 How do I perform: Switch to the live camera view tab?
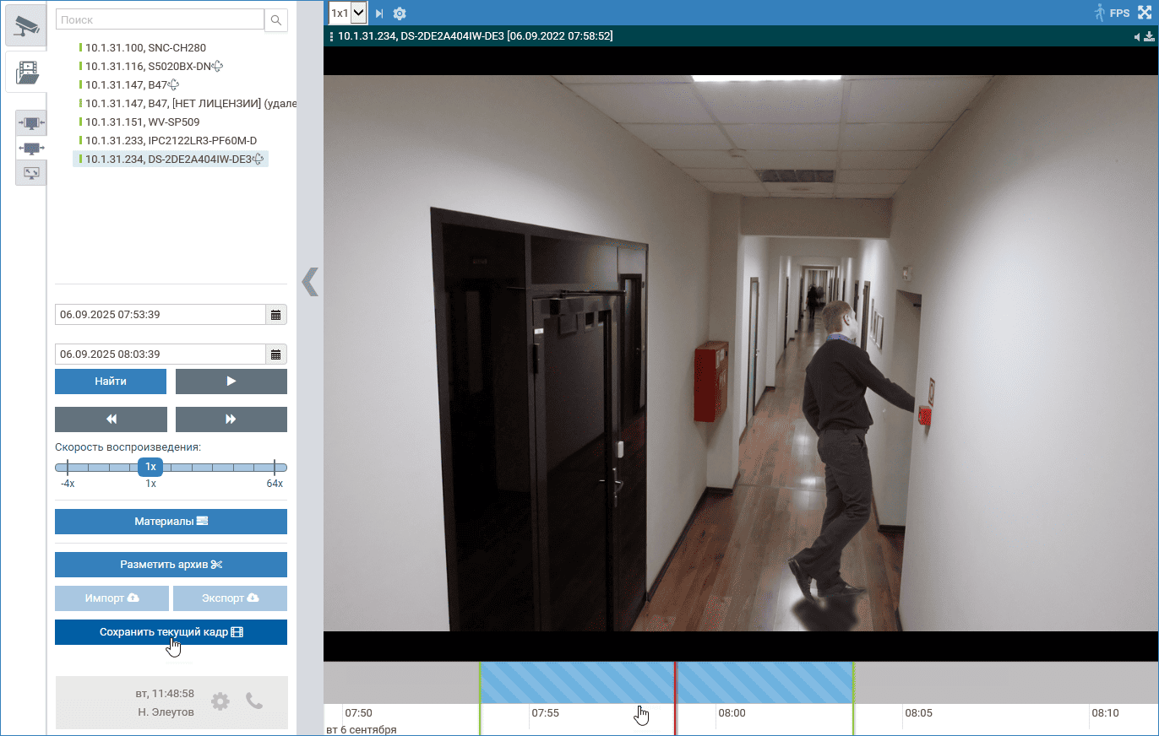(x=27, y=26)
